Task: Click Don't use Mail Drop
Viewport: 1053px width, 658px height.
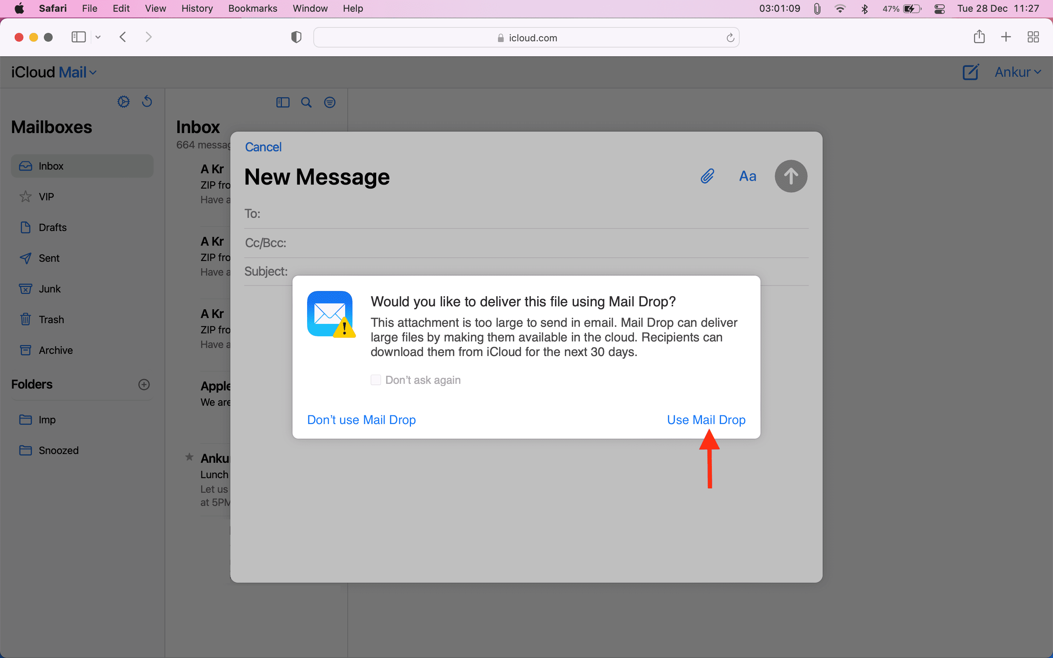Action: pyautogui.click(x=361, y=420)
